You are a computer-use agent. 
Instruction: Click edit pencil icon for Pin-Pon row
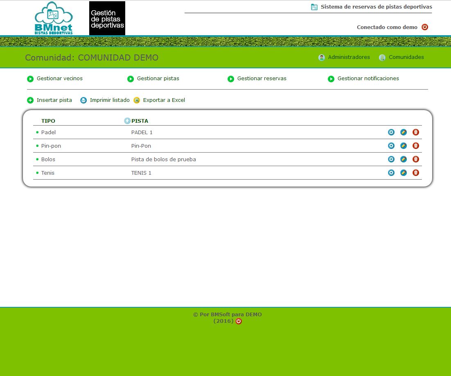404,146
